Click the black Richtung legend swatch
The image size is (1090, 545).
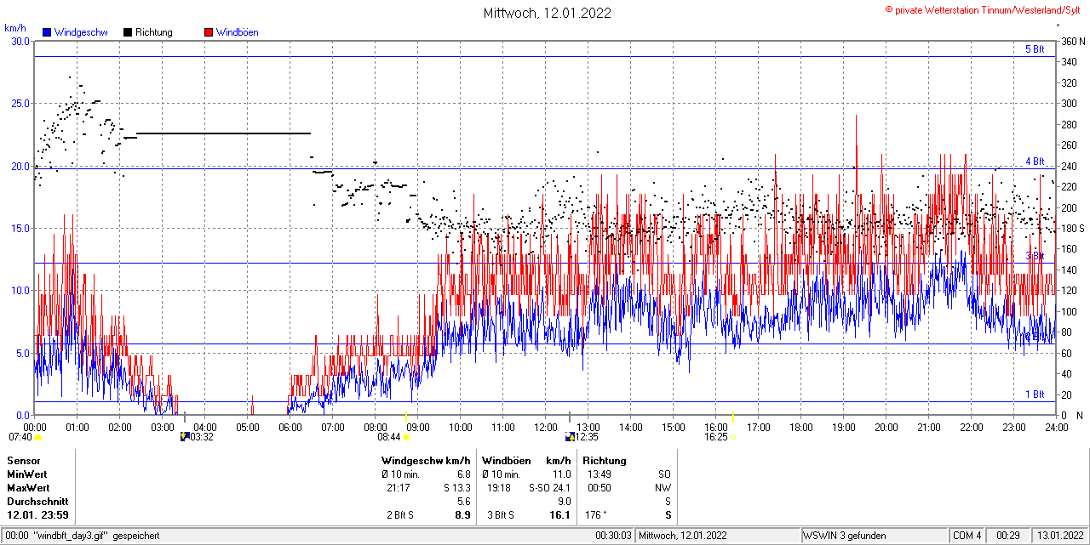[x=128, y=32]
